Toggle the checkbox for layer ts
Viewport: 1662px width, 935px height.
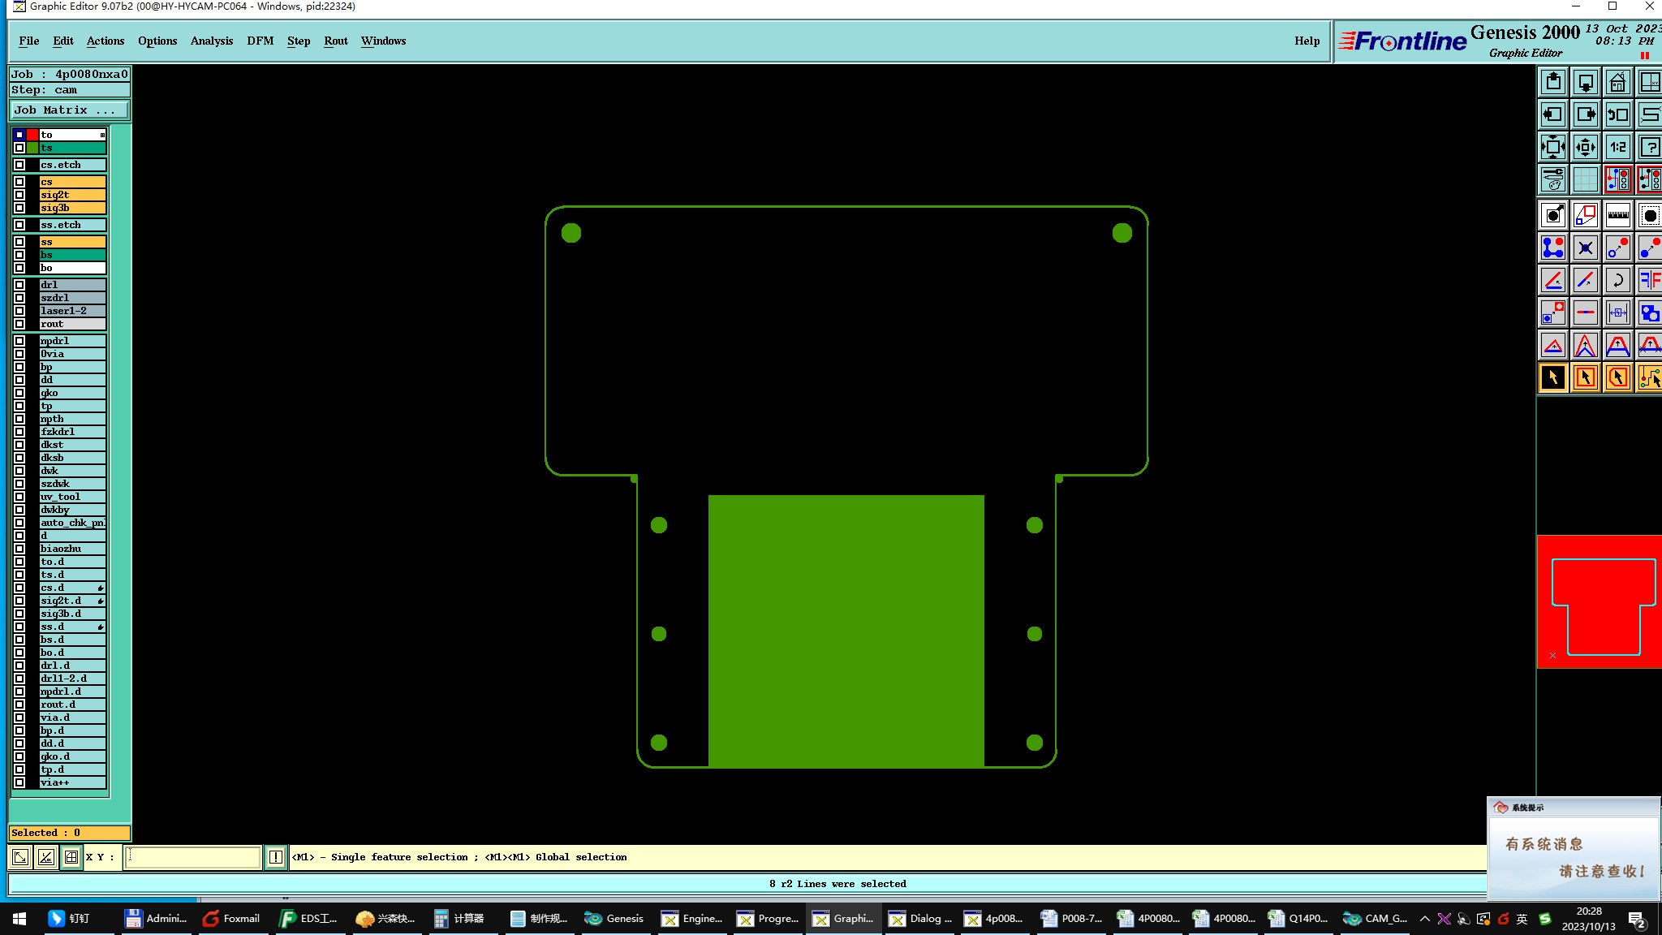click(19, 148)
